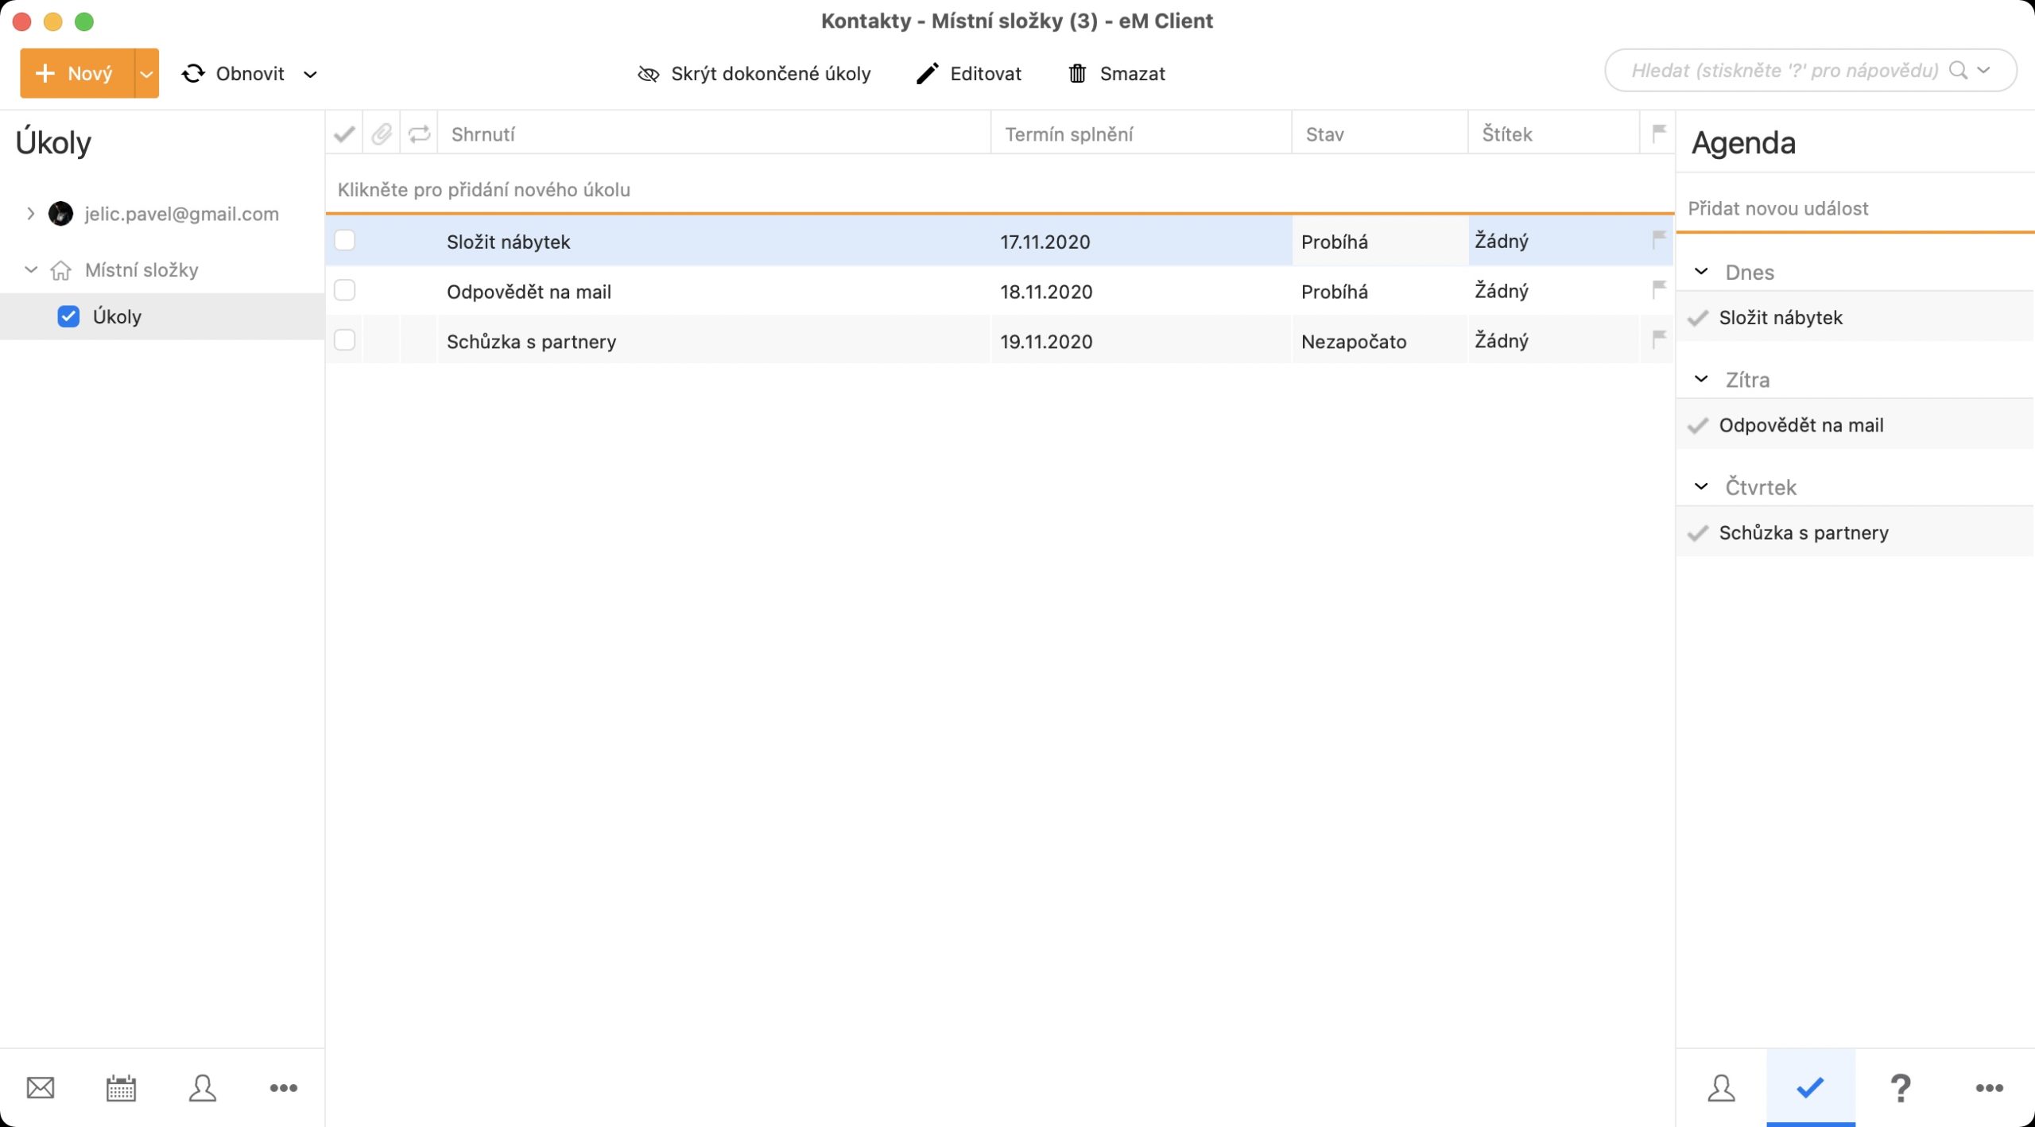The image size is (2035, 1127).
Task: Open the Mail section envelope icon
Action: tap(41, 1087)
